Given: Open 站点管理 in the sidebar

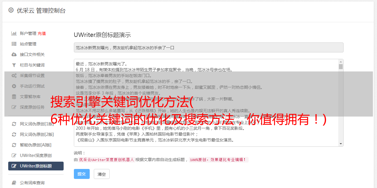Looking at the screenshot, I should [28, 44].
